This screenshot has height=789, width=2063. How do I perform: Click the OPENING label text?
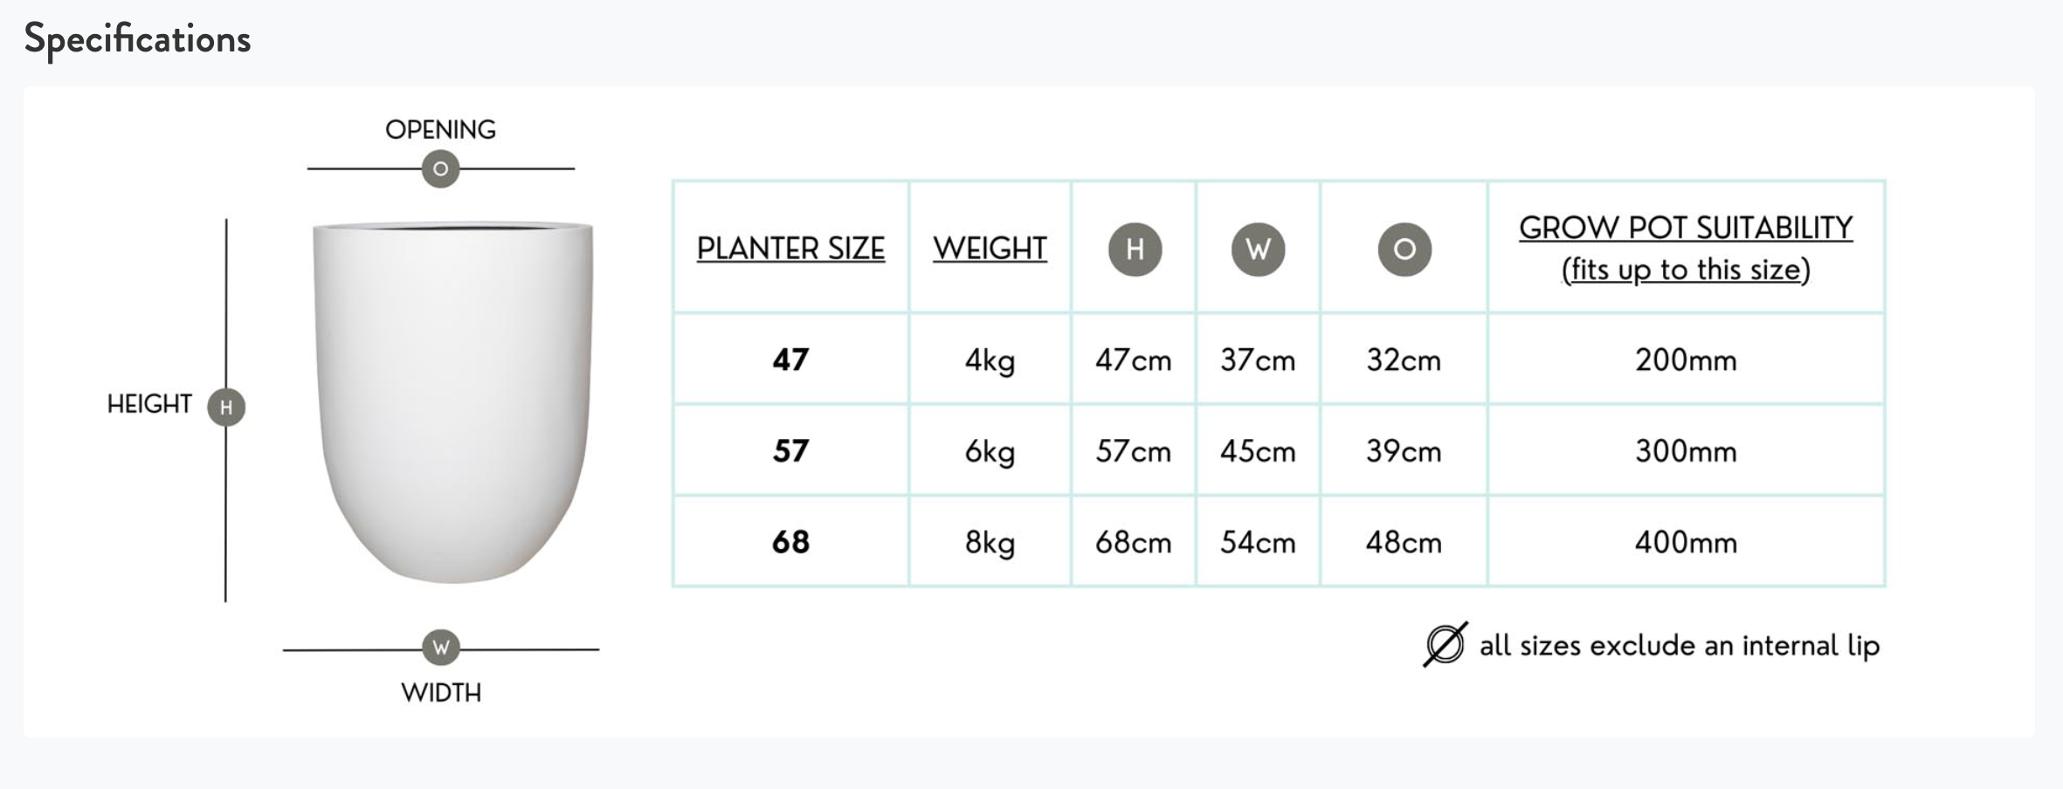[x=440, y=130]
